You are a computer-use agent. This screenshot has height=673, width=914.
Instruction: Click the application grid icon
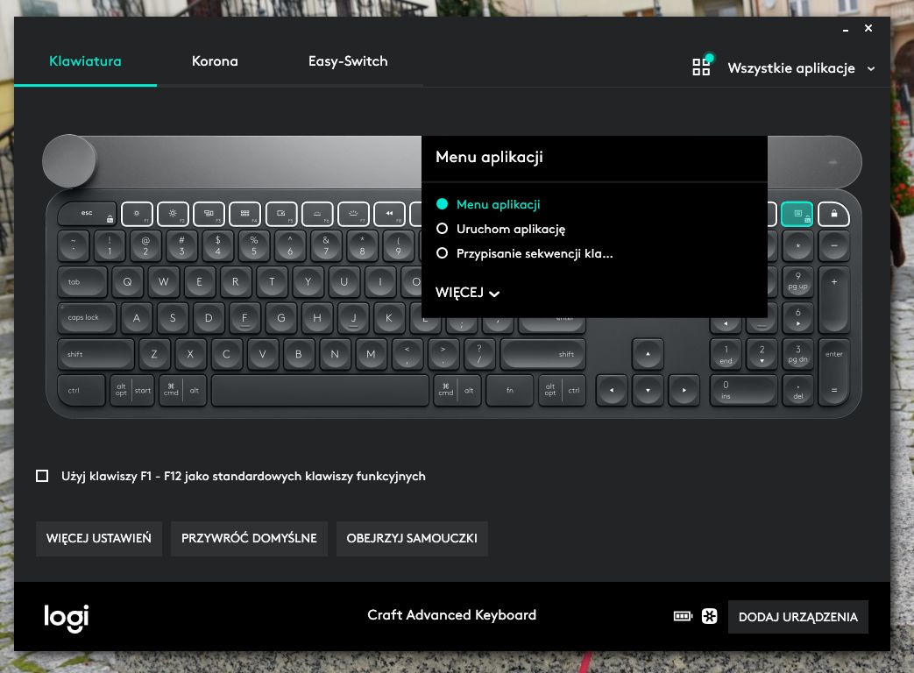[x=701, y=67]
